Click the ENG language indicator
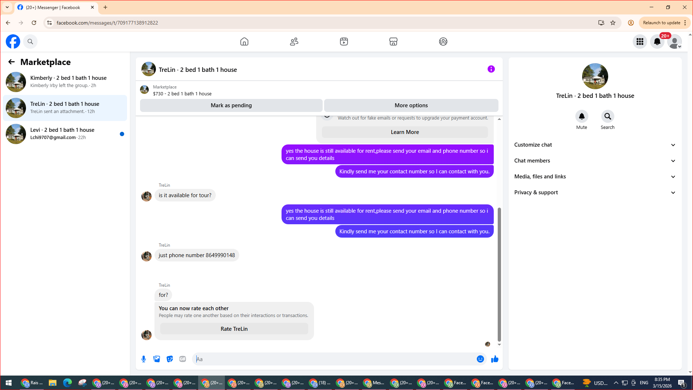Image resolution: width=693 pixels, height=390 pixels. [x=644, y=383]
